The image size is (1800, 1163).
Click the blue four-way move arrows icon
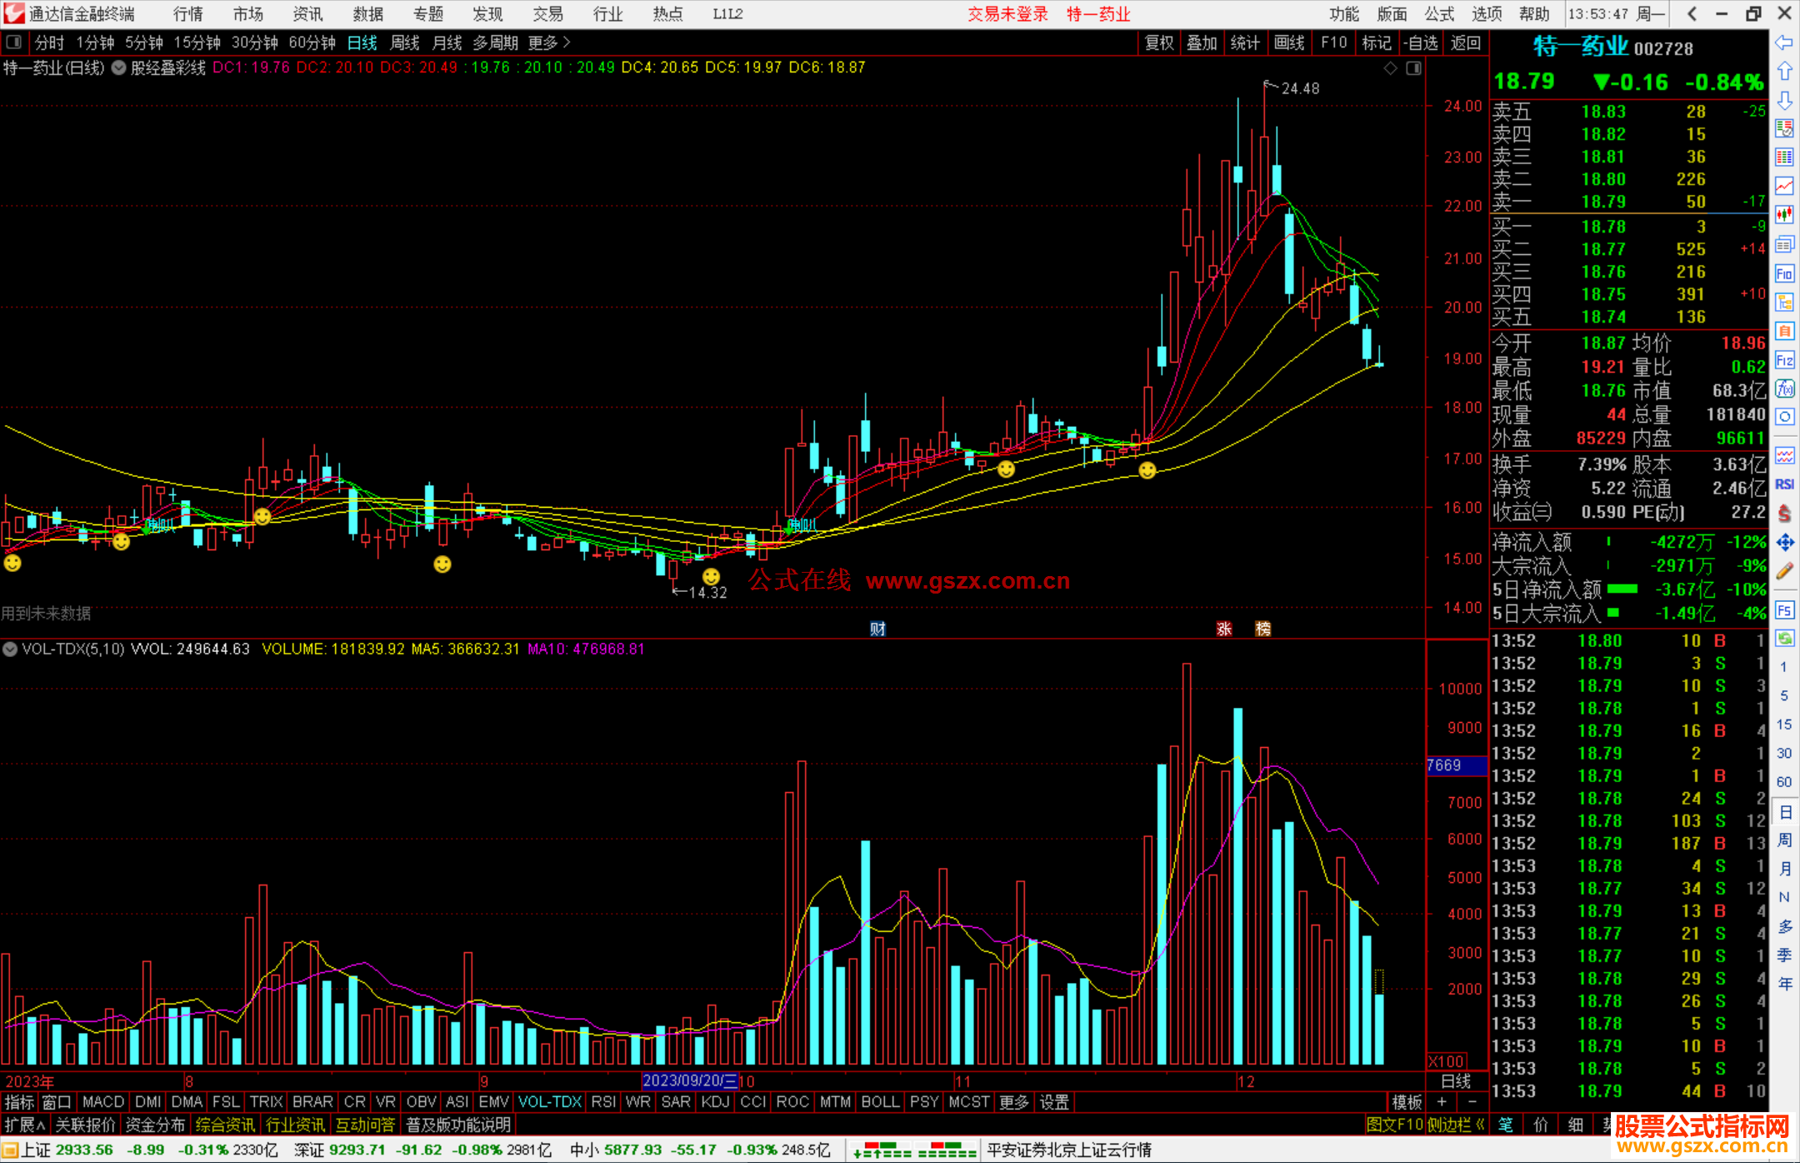[1784, 543]
